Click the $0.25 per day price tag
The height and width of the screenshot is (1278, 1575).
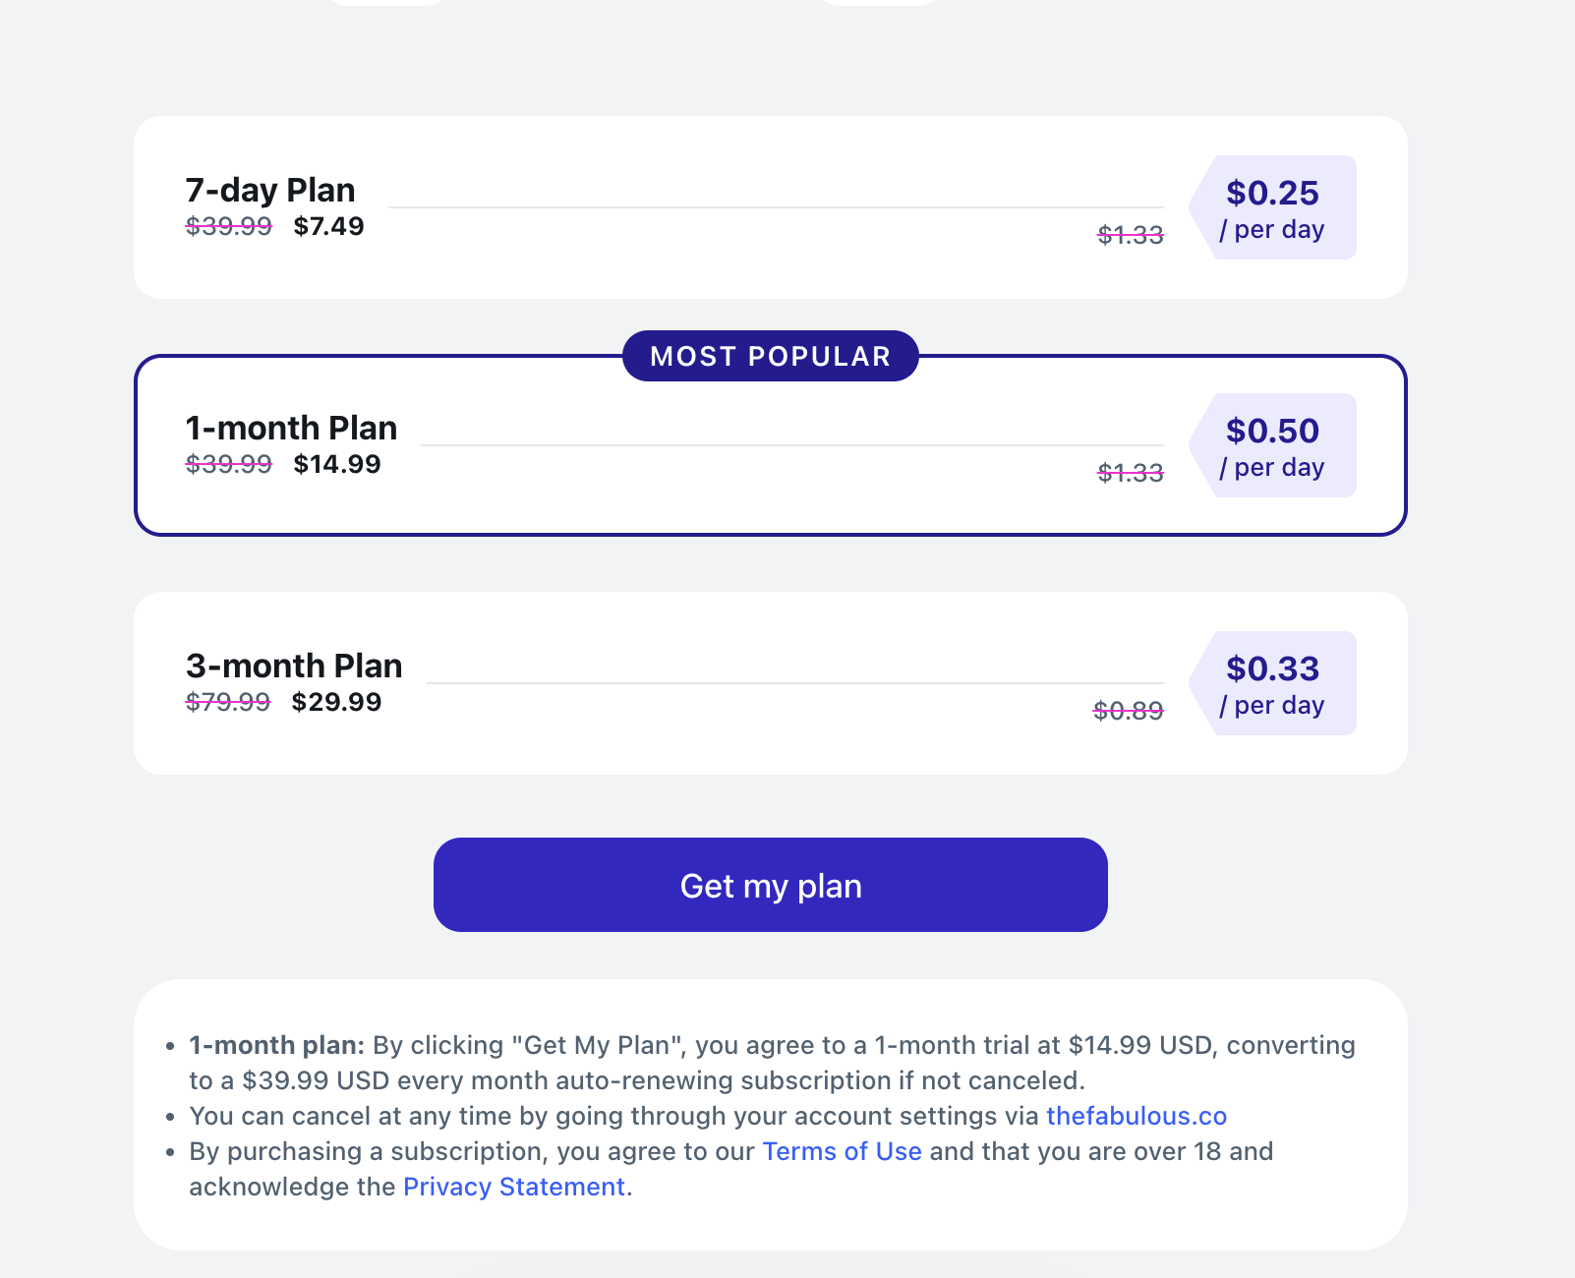[x=1272, y=208]
